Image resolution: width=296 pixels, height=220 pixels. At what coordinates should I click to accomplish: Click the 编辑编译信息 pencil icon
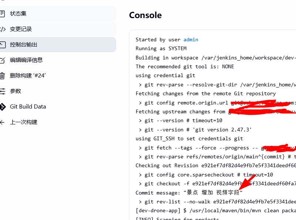point(2,60)
